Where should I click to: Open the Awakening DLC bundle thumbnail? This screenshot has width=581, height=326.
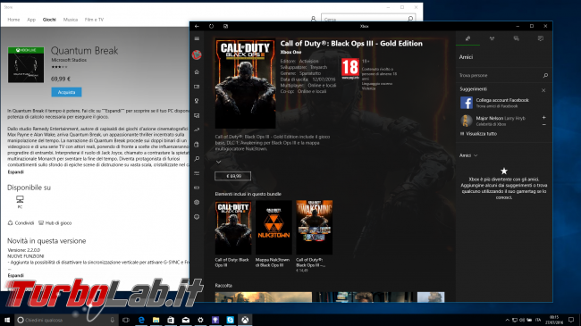pos(315,228)
